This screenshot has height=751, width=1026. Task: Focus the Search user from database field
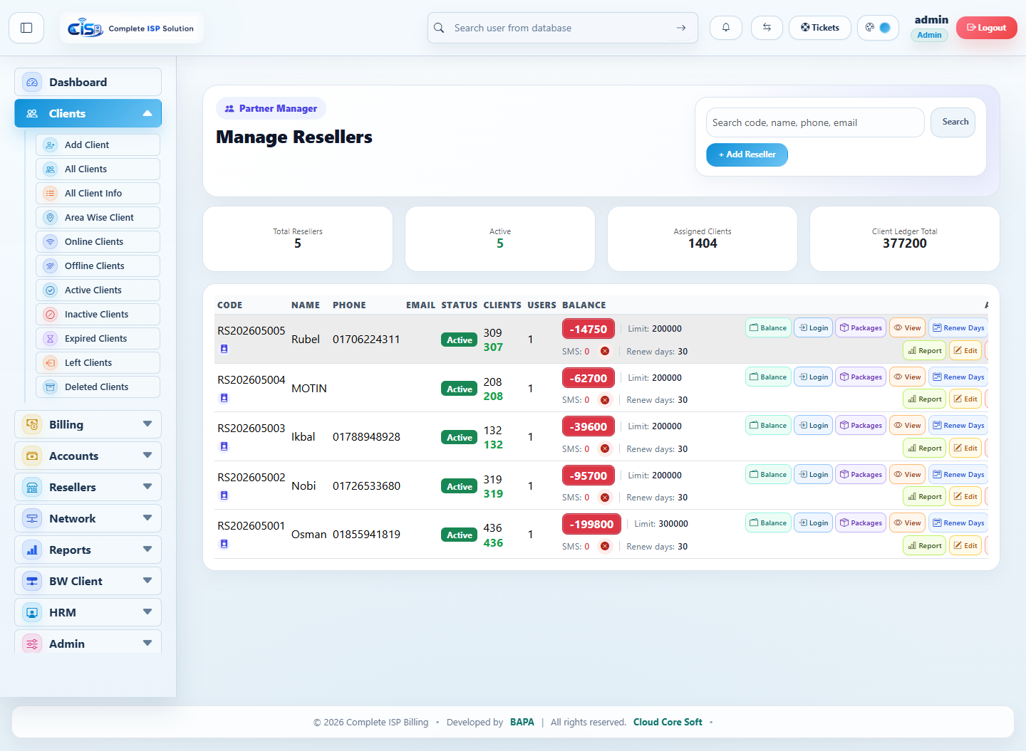(x=563, y=28)
